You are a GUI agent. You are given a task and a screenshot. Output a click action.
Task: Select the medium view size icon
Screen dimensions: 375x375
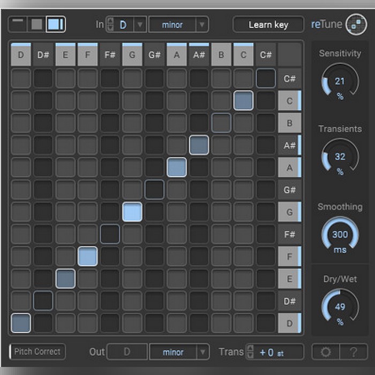coord(36,24)
